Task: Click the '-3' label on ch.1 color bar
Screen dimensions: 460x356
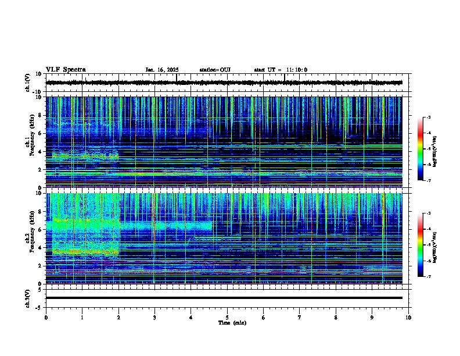Action: pos(428,117)
